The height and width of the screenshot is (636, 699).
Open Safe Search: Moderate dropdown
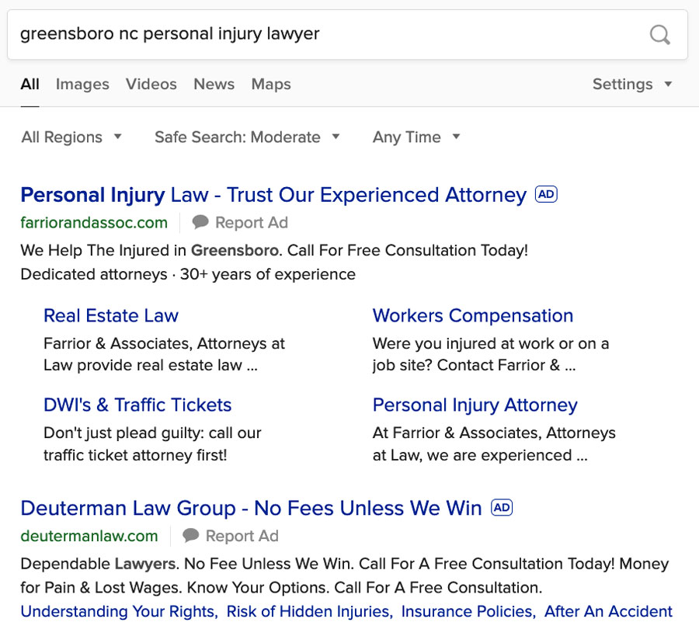(x=247, y=137)
